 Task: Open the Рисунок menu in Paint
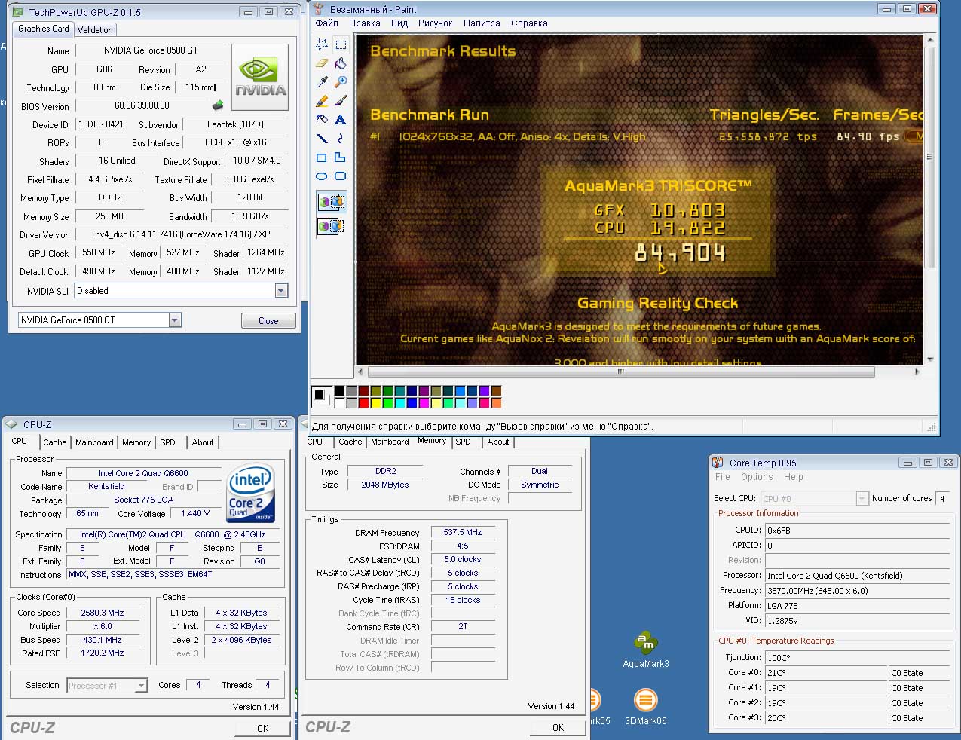coord(436,23)
